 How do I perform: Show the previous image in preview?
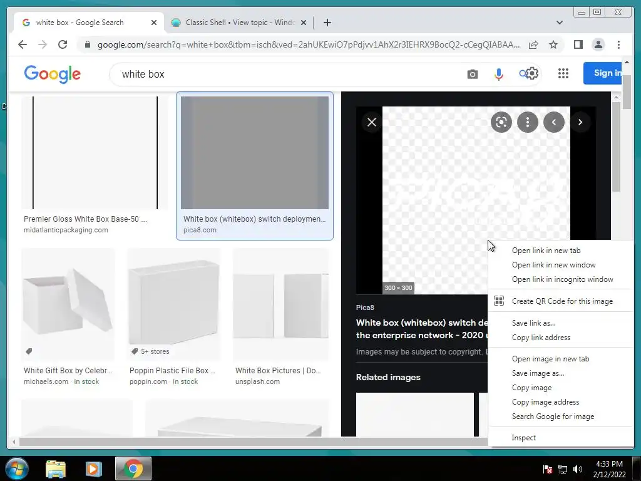coord(554,122)
